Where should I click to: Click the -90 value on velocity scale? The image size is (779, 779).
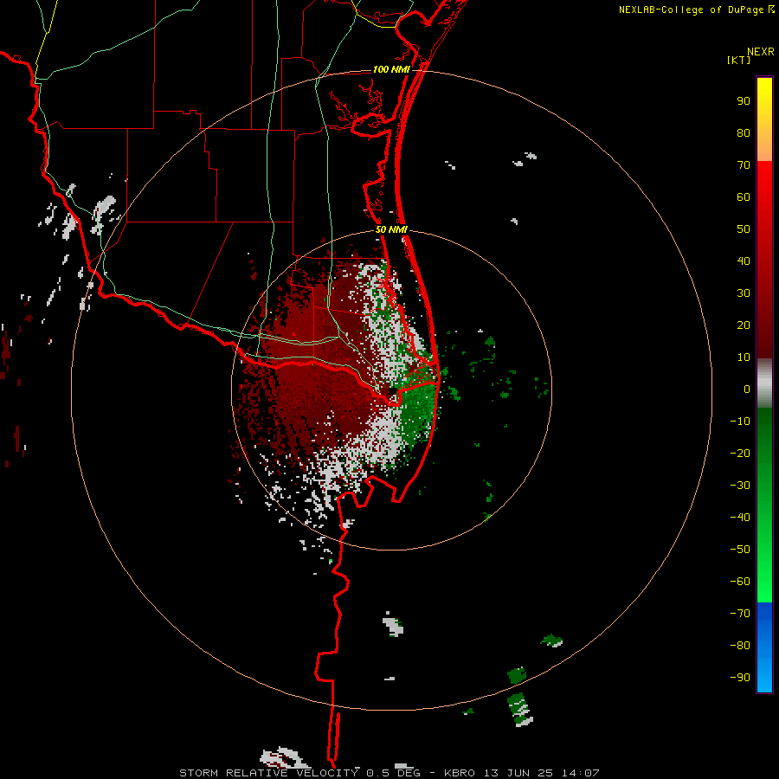[740, 677]
